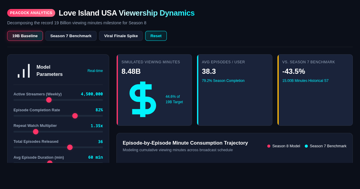Click the Season 8 Model legend dot
Screen dimensions: 360x189
[x=269, y=146]
